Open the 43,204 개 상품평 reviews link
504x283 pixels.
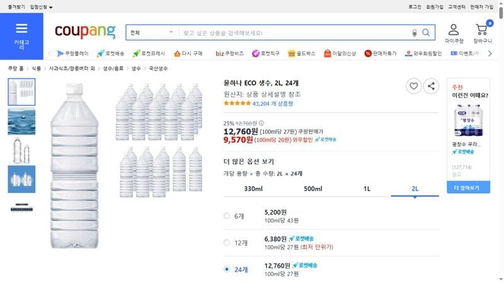coord(273,104)
